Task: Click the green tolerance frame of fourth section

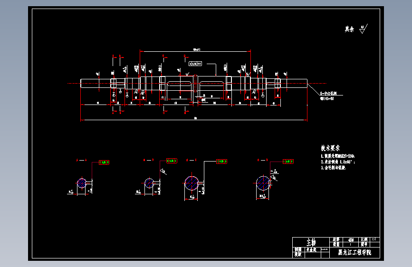Action: (288, 162)
